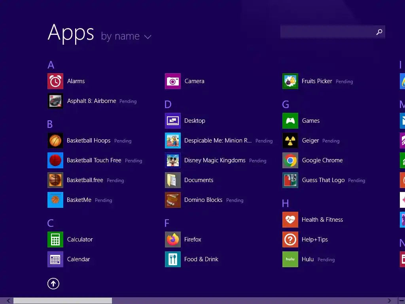The height and width of the screenshot is (304, 405).
Task: Launch Firefox browser icon
Action: point(173,239)
